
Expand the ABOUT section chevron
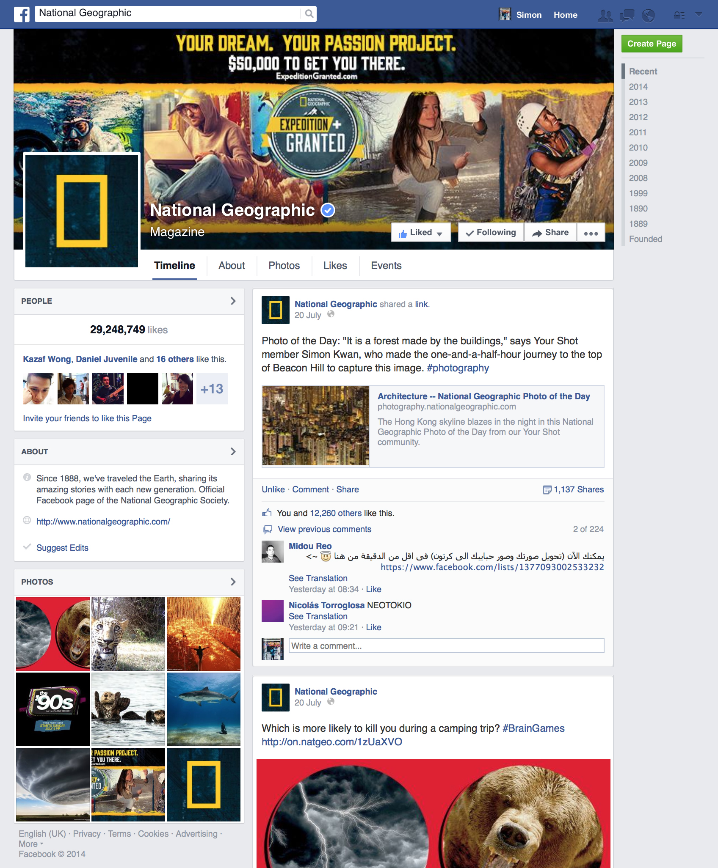click(233, 451)
